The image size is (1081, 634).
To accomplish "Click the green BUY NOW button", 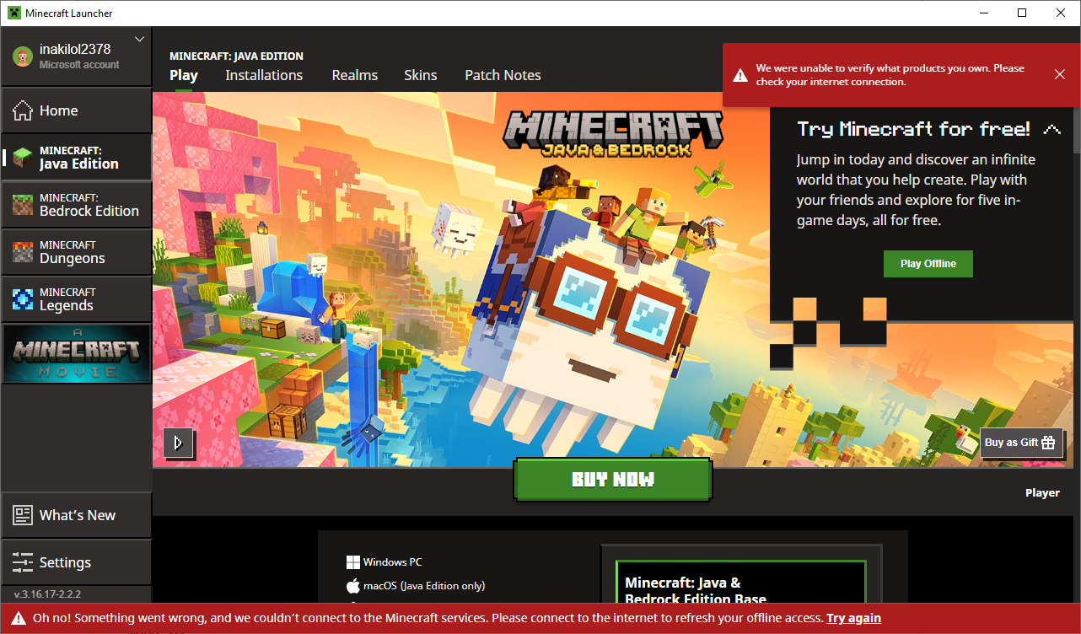I will click(x=613, y=480).
